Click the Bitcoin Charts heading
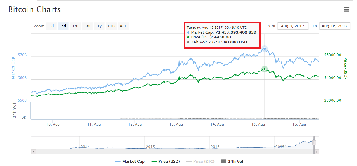This screenshot has width=357, height=166. point(35,9)
